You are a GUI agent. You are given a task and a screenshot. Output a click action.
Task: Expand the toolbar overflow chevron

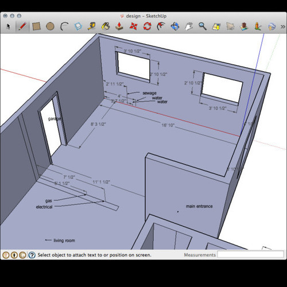point(282,26)
